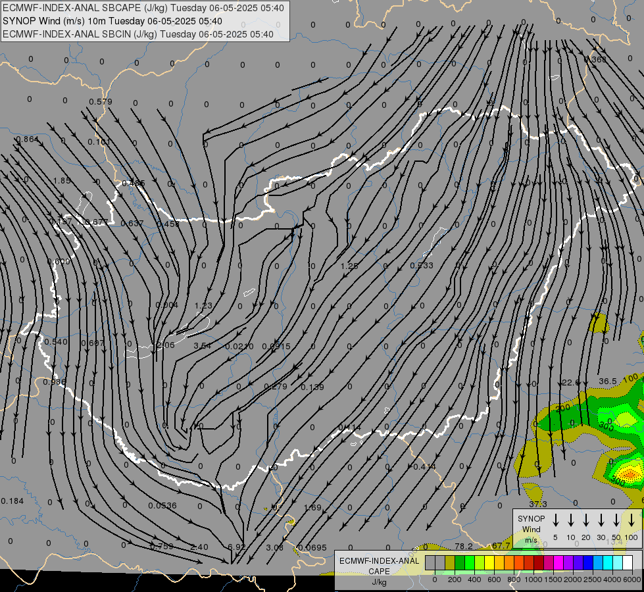644x592 pixels.
Task: Click the 0.0915 value on the map
Action: coord(276,347)
